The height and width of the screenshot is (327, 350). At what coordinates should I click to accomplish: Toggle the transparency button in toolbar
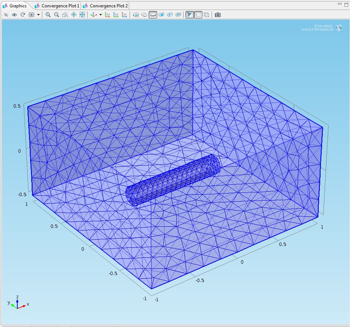coord(198,15)
